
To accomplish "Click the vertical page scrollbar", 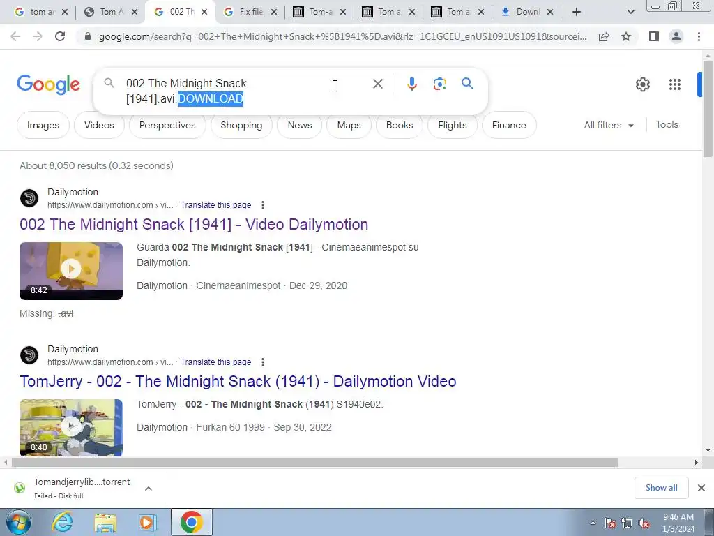I will click(708, 110).
